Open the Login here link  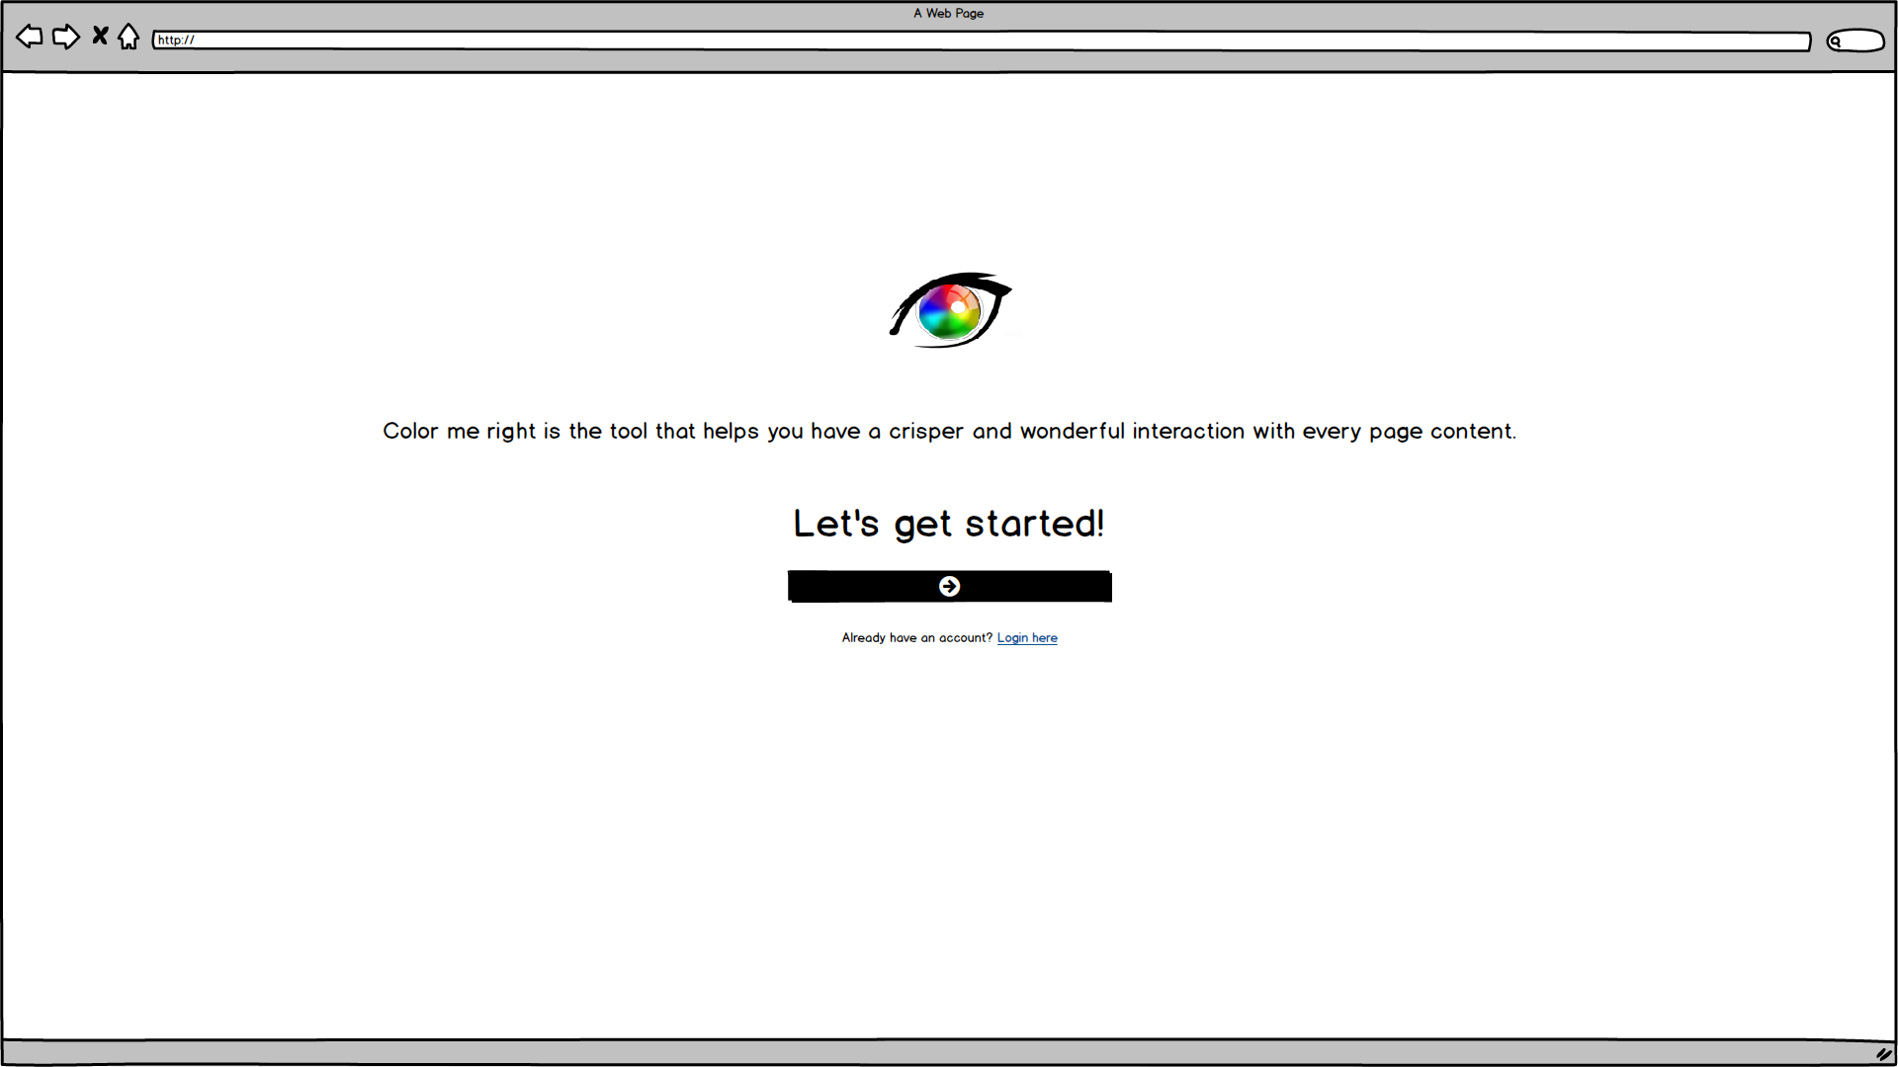1027,638
